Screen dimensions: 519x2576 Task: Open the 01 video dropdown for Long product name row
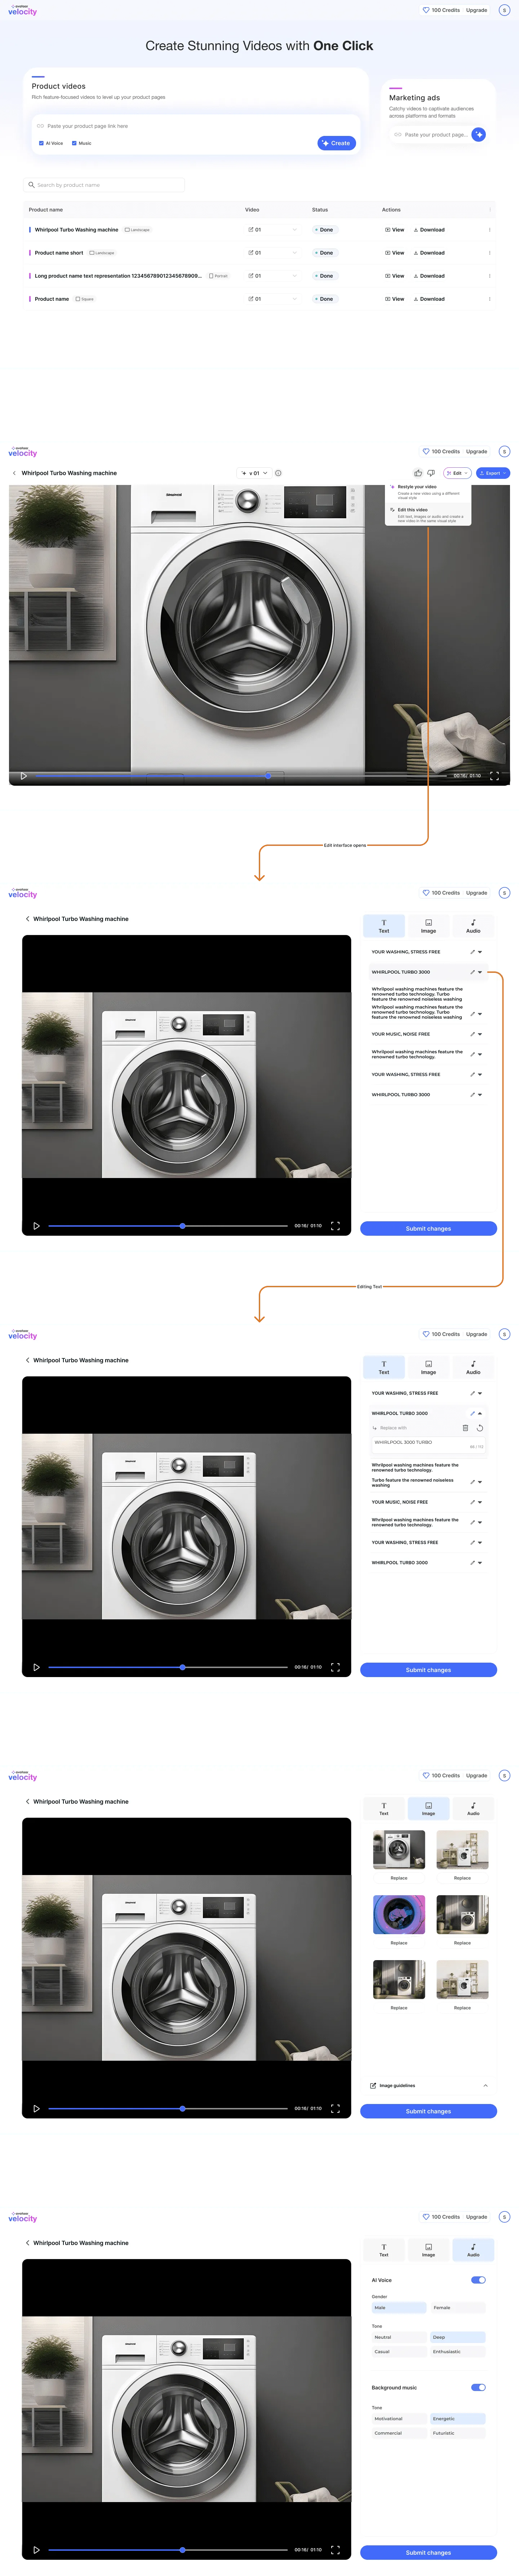point(272,276)
